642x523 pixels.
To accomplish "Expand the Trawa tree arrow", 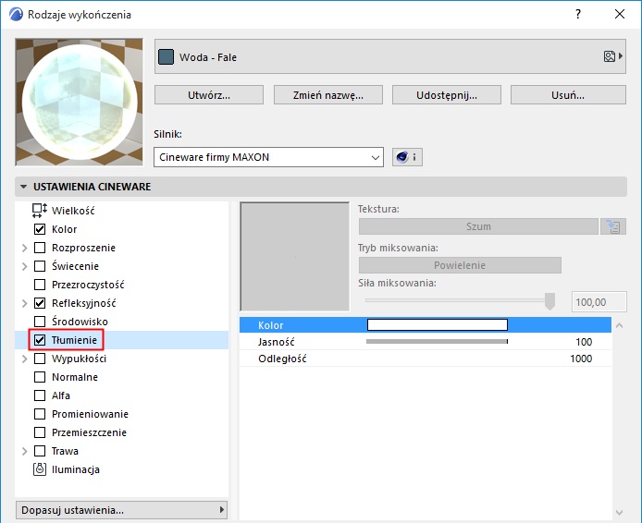I will tap(24, 451).
